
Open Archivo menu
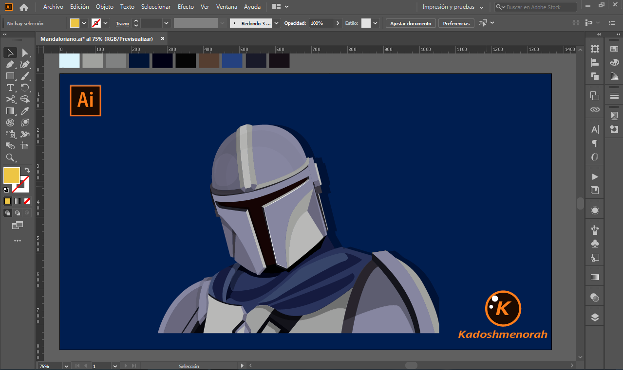pyautogui.click(x=53, y=7)
